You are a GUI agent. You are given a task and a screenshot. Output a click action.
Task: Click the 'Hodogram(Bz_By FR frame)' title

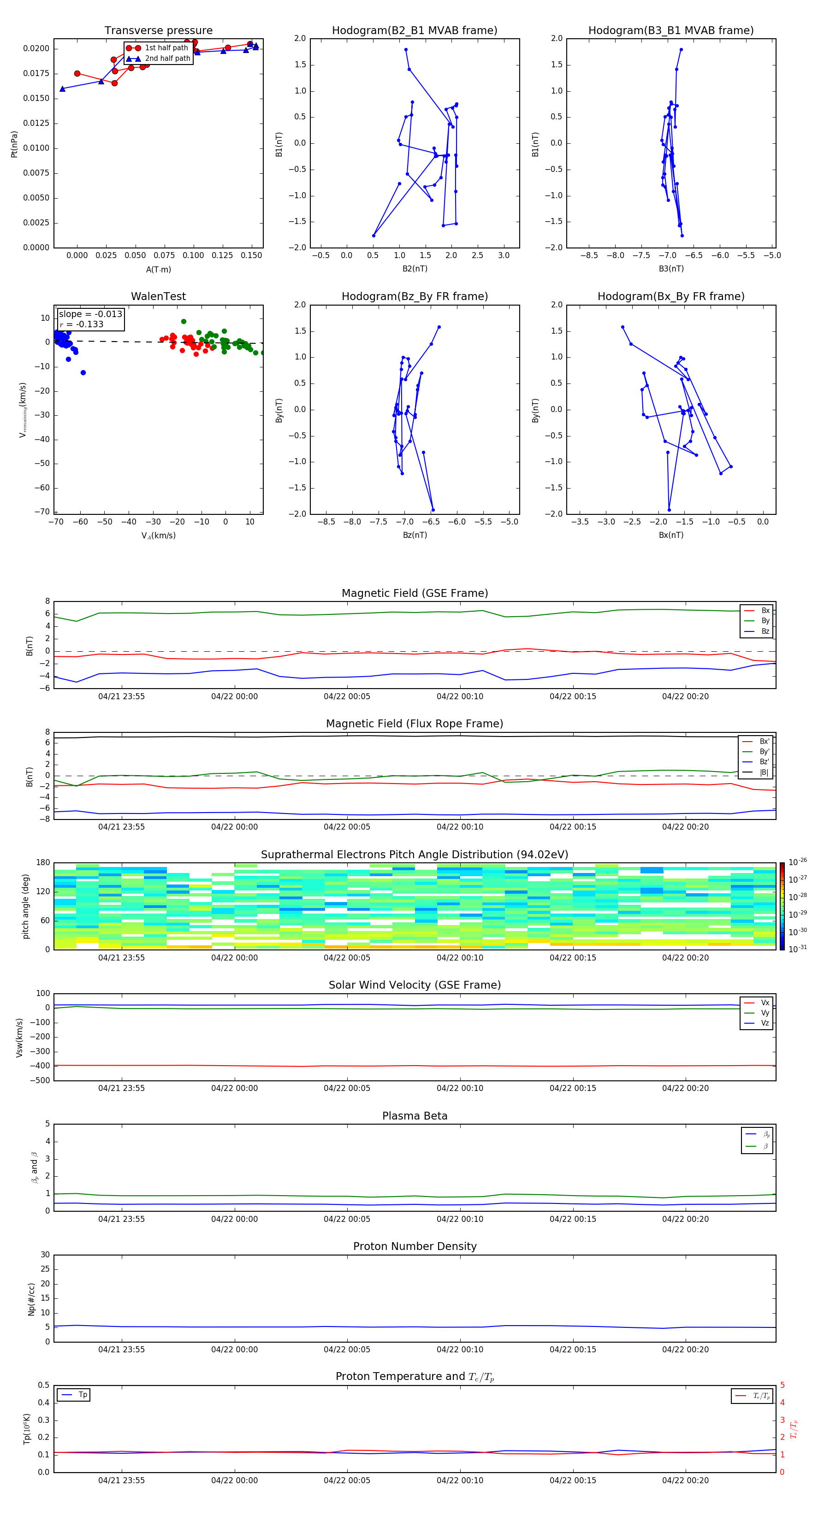415,296
